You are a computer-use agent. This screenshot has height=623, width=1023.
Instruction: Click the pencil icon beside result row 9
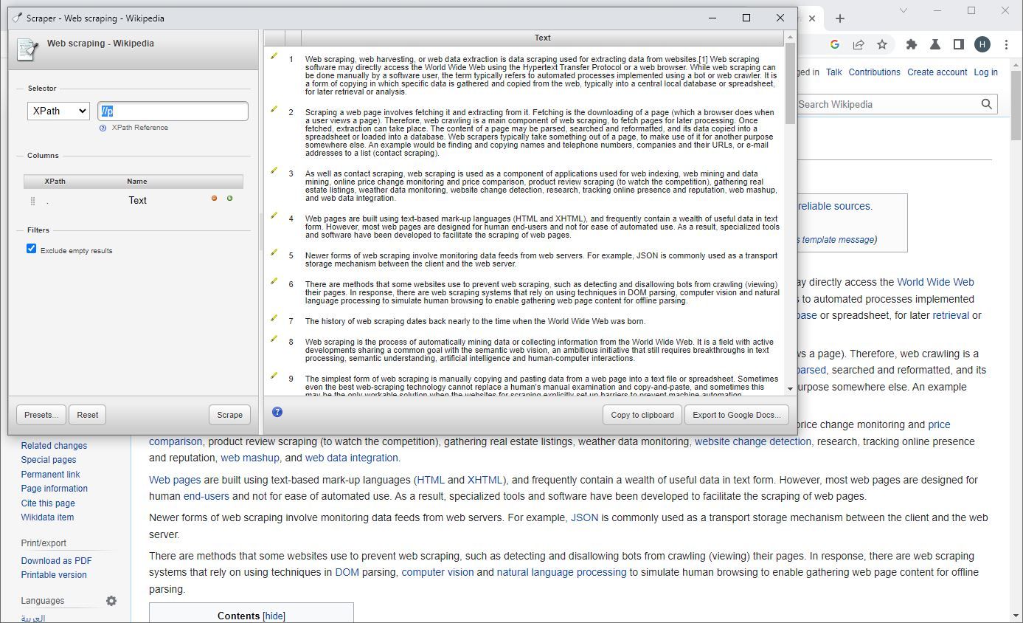click(x=274, y=376)
